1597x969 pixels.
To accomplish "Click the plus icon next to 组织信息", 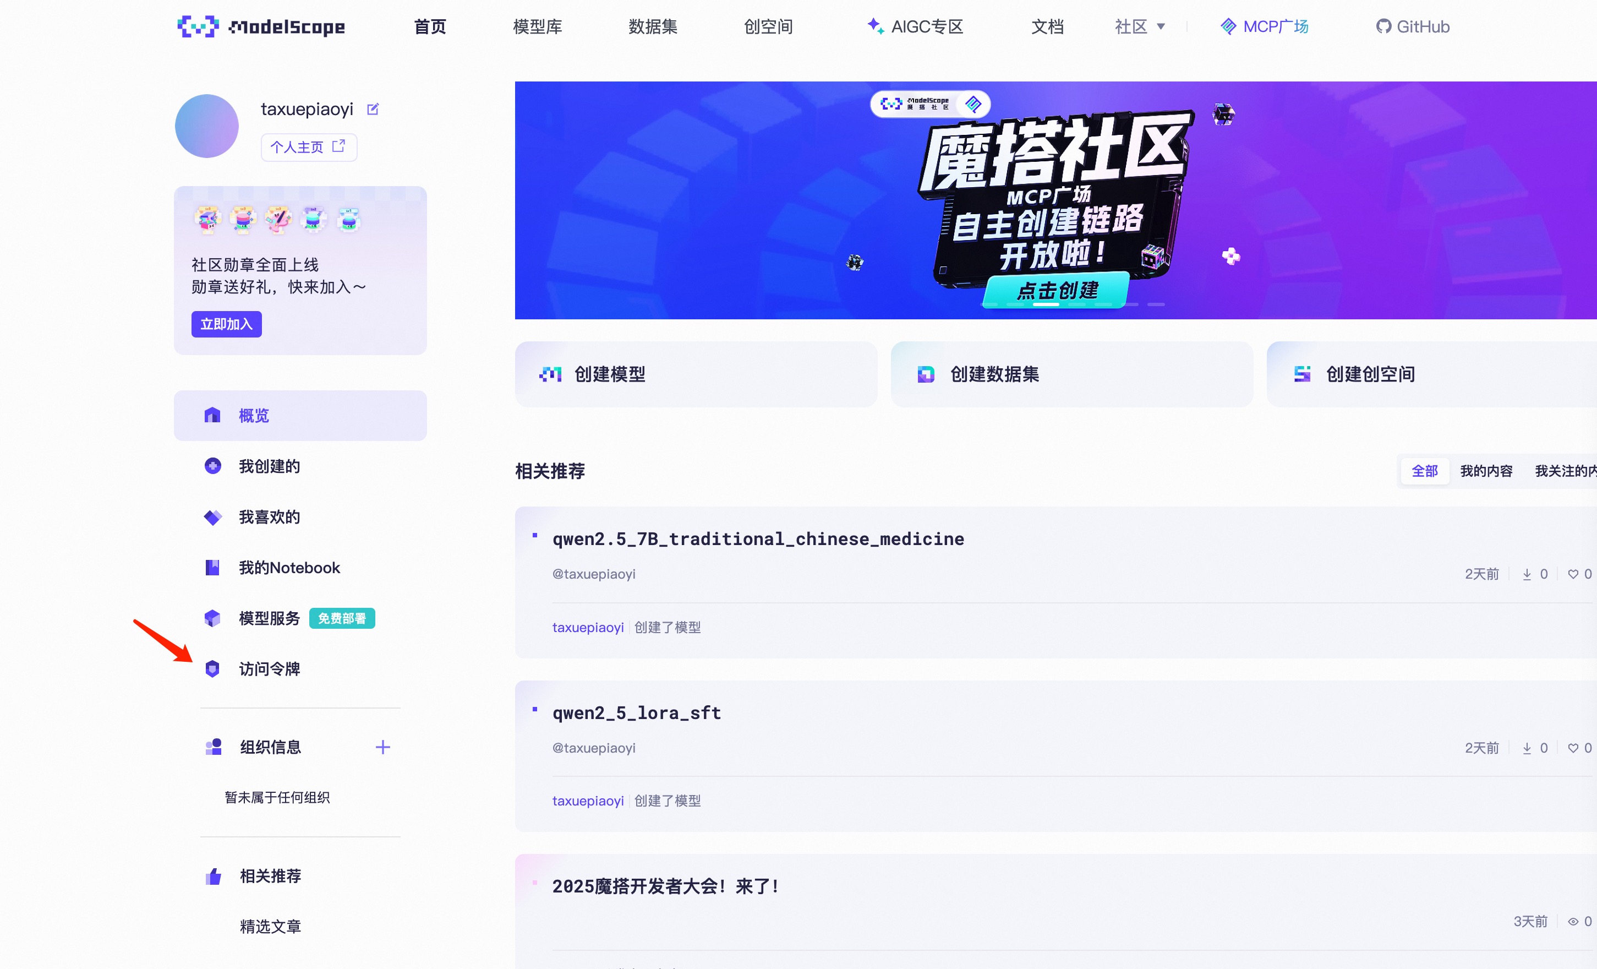I will tap(383, 747).
